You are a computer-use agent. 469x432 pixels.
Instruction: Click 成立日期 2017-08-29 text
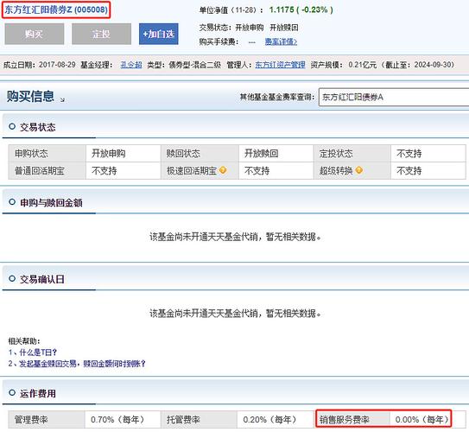point(40,65)
